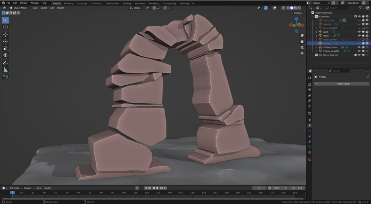Expand the Light tree item
Viewport: 371px width, 204px height.
coord(317,32)
